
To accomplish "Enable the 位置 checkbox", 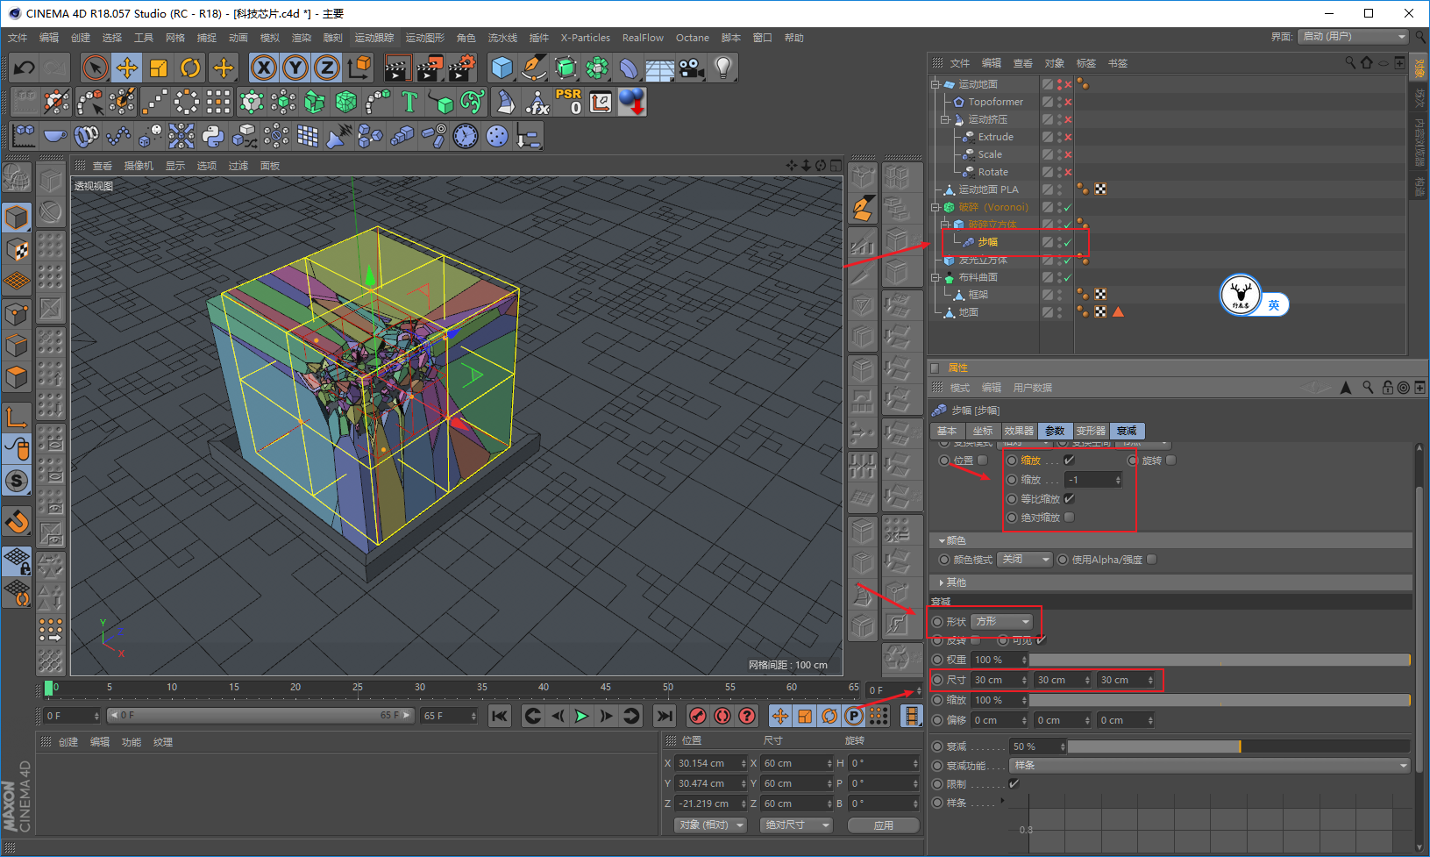I will (x=983, y=460).
